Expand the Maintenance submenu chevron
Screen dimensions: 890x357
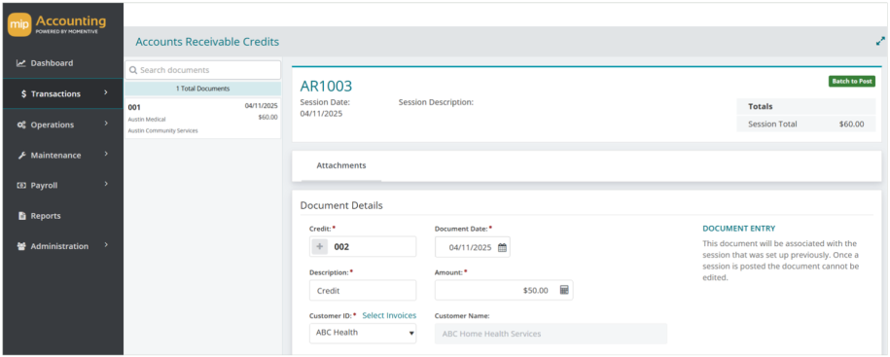point(106,154)
